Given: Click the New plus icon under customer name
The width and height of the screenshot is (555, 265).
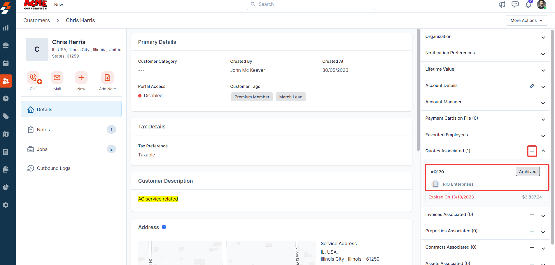Looking at the screenshot, I should 81,78.
